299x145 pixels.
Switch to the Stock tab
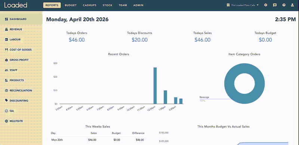tap(108, 5)
